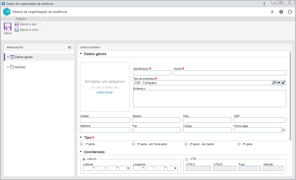Click the Salvar e novo button label
296x180 pixels.
point(29,30)
